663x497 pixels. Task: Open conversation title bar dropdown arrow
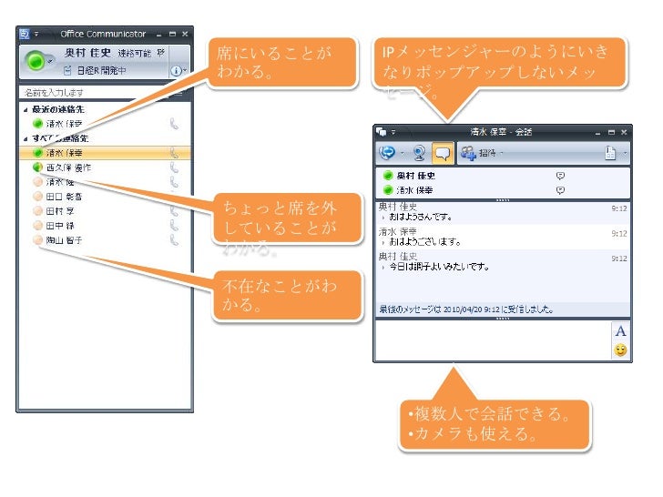(x=393, y=132)
